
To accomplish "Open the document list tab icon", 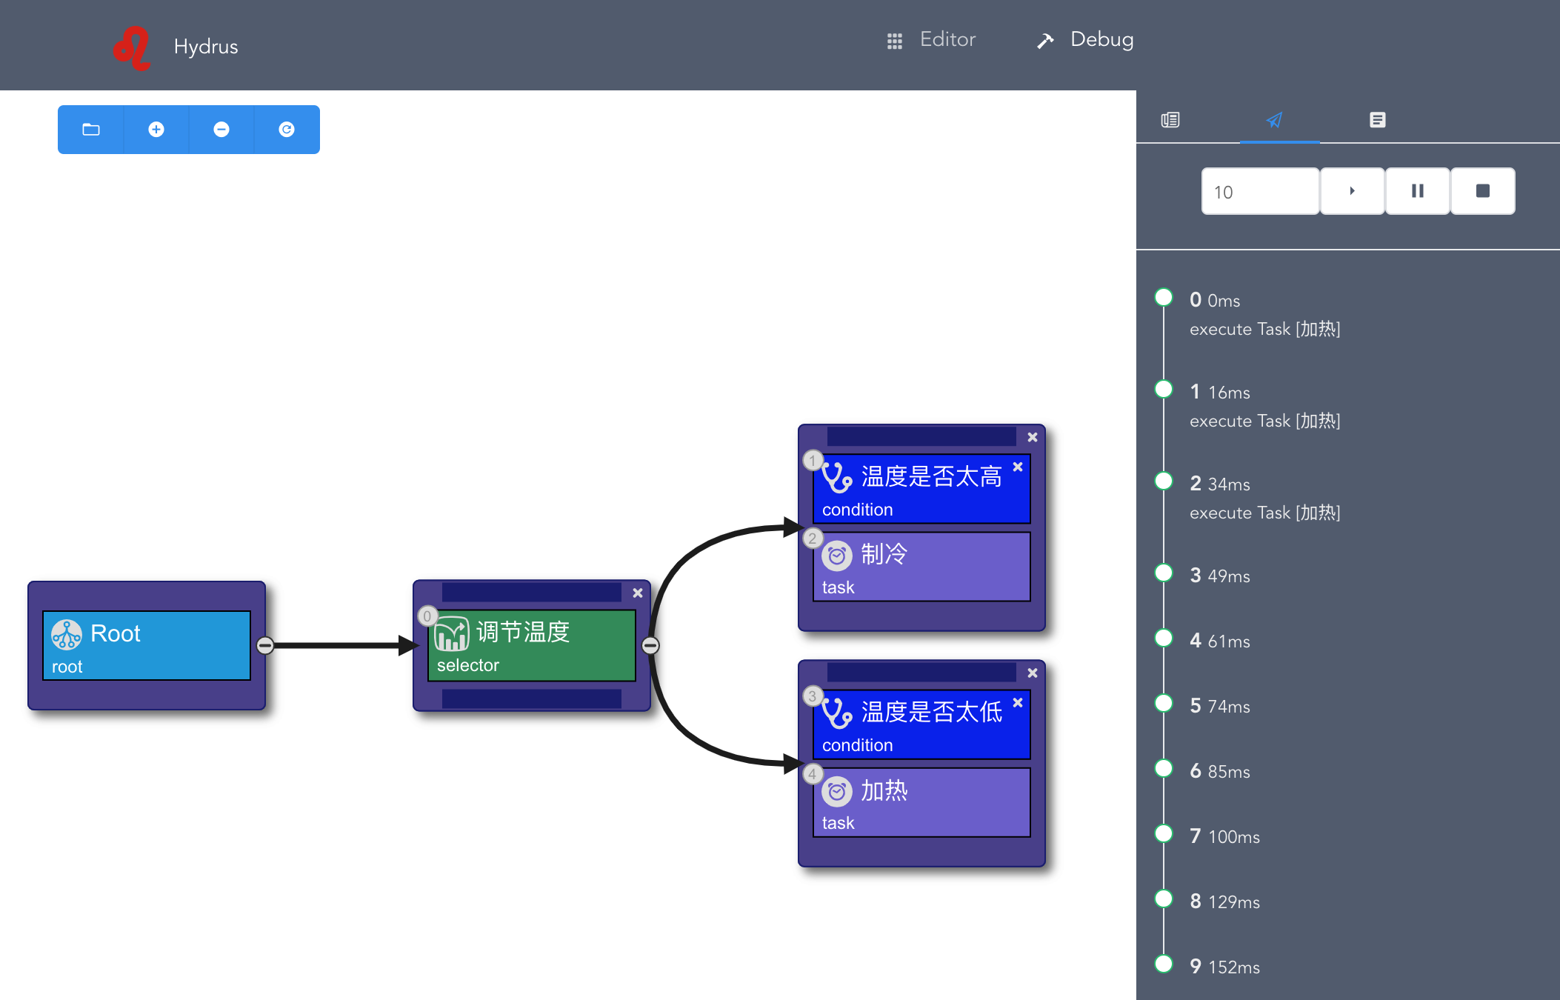I will pyautogui.click(x=1377, y=120).
